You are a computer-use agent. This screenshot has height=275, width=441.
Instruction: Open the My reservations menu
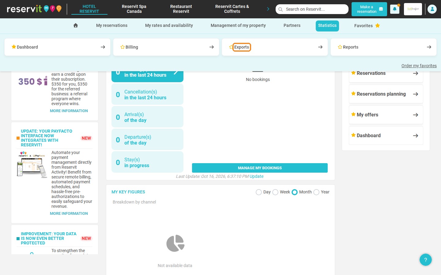112,25
